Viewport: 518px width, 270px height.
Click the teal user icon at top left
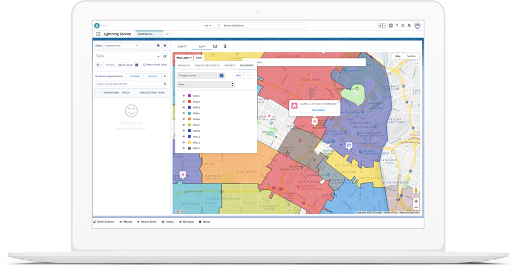pos(97,25)
